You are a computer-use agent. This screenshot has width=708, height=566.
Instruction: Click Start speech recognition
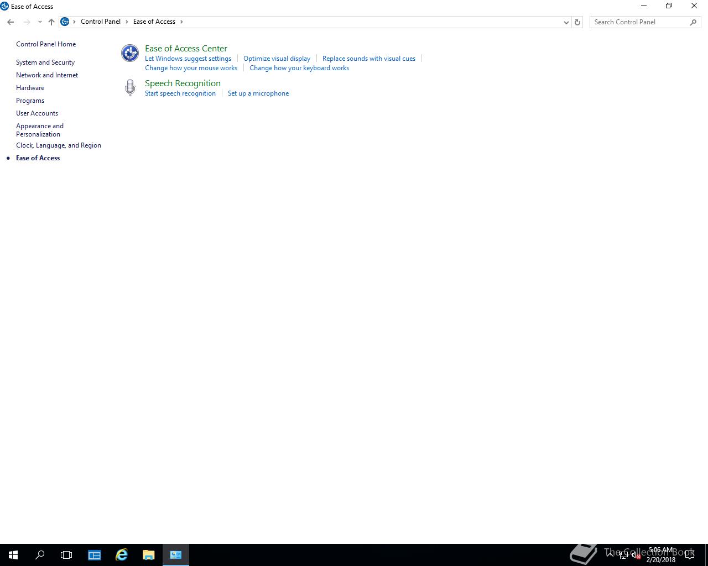point(180,93)
